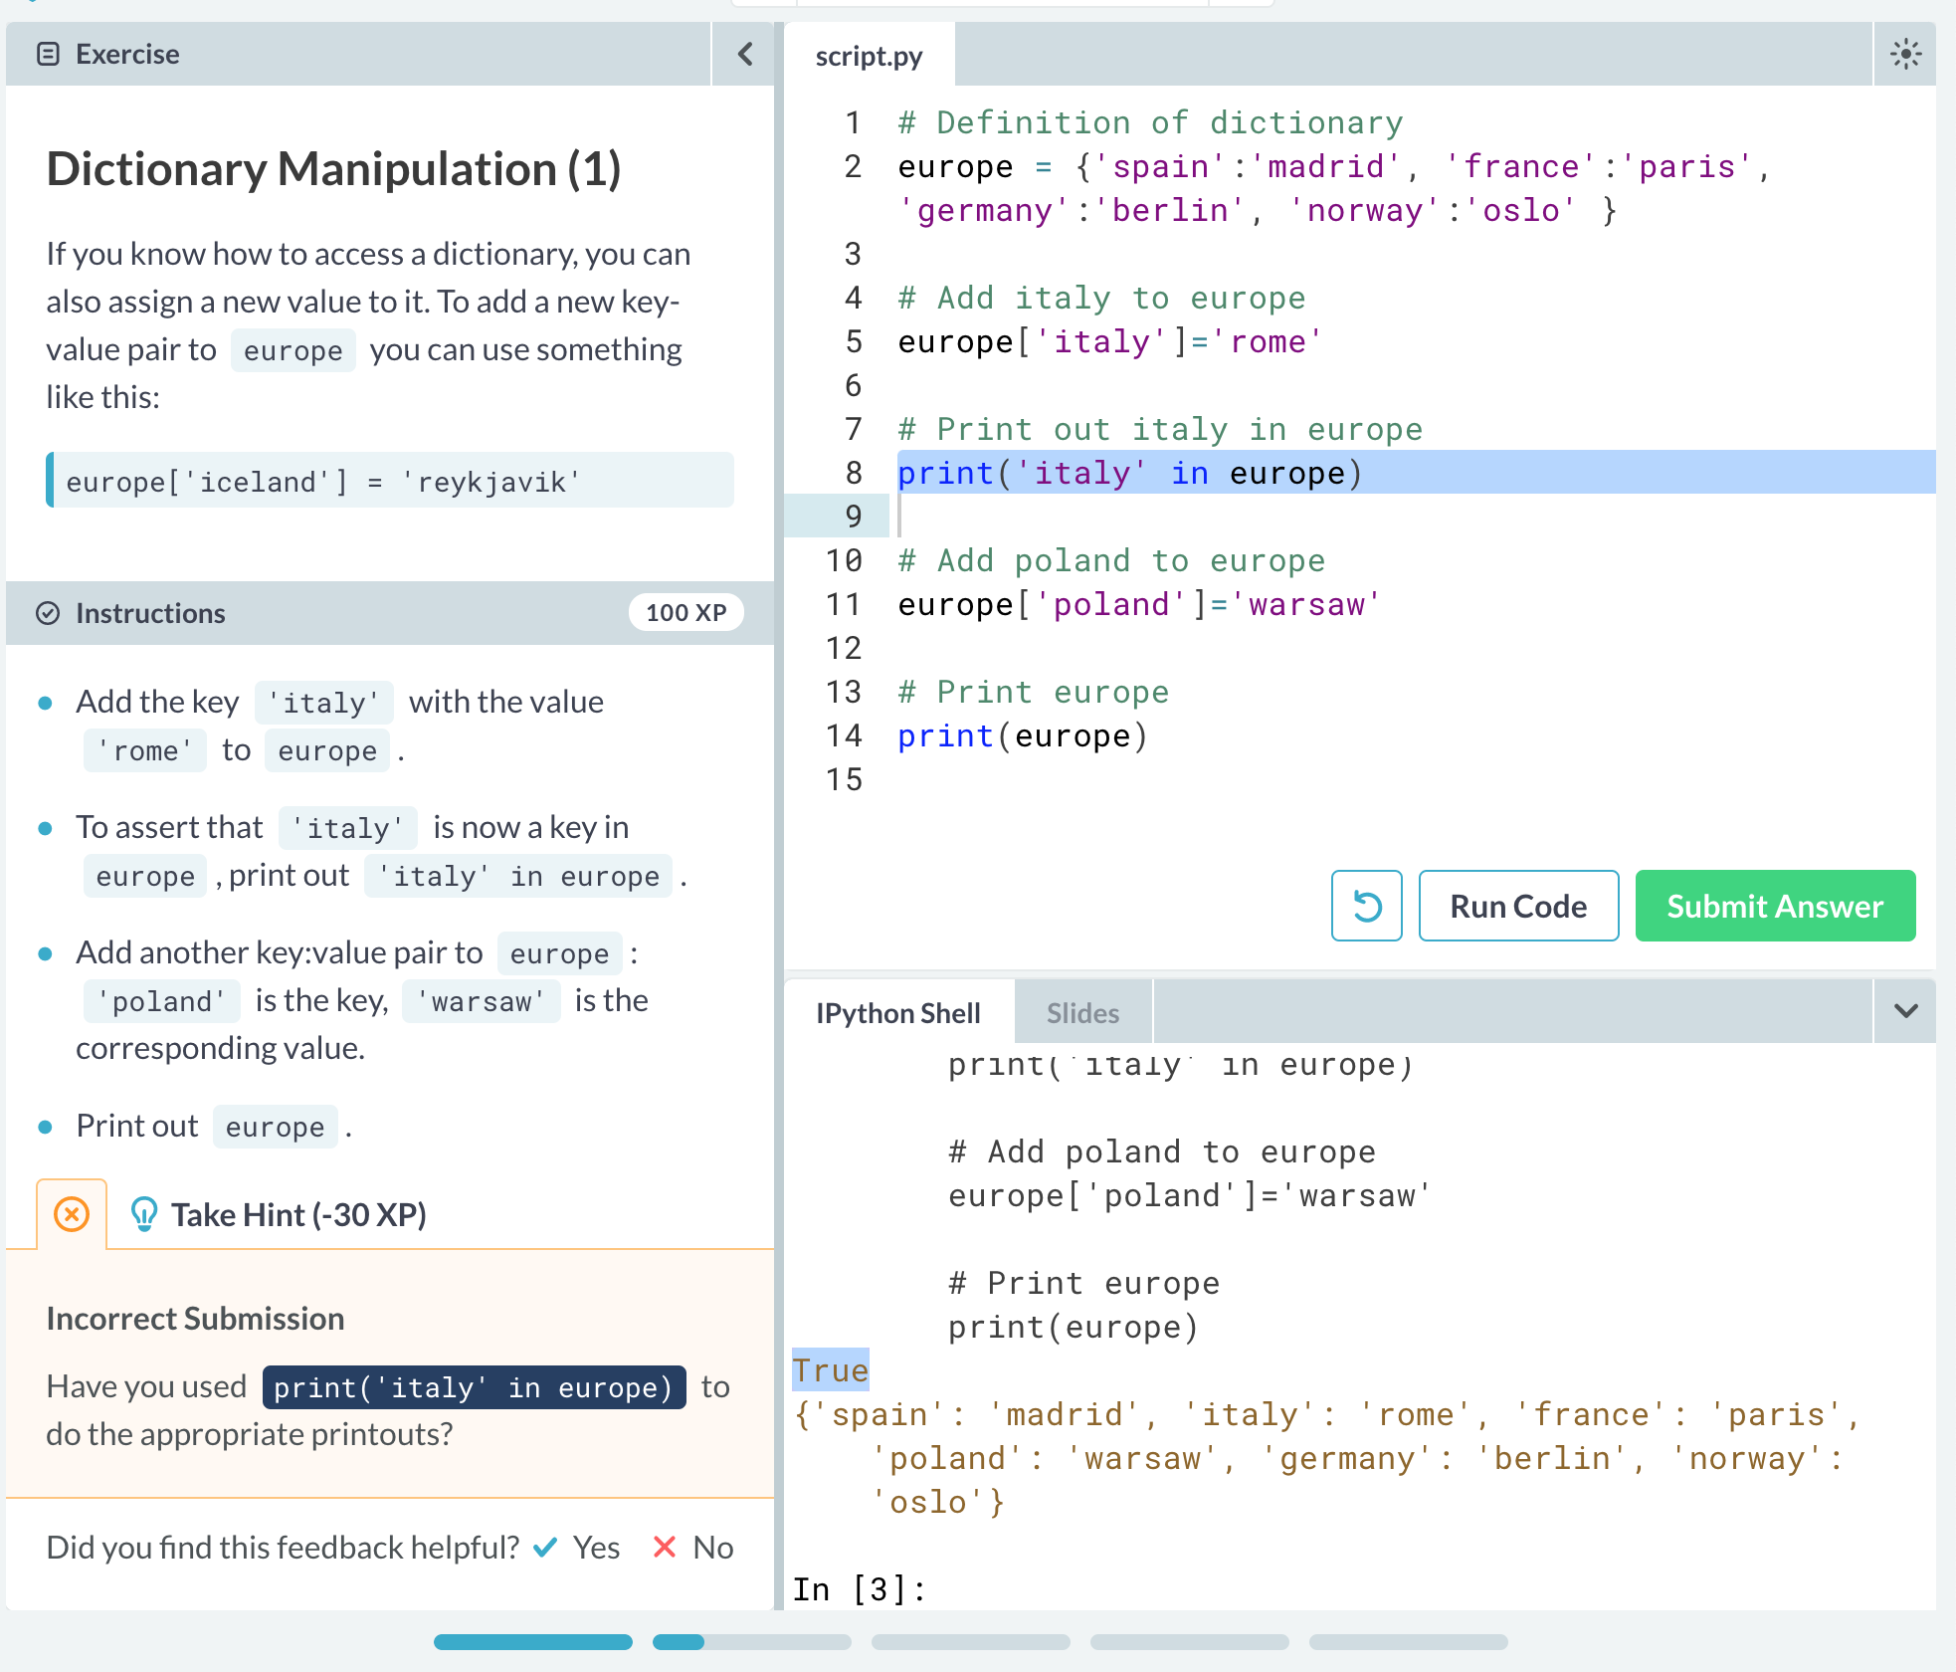The width and height of the screenshot is (1956, 1672).
Task: Click the second progress bar segment
Action: coord(751,1642)
